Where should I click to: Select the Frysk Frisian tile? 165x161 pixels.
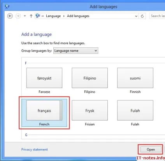tap(90, 111)
